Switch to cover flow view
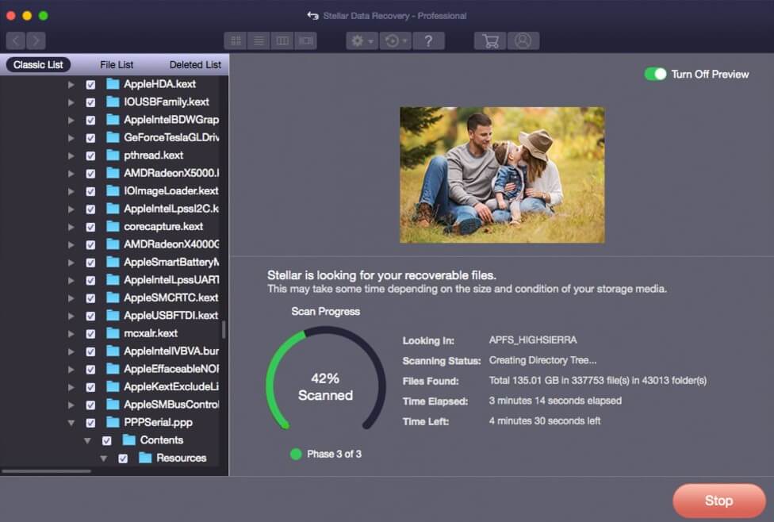774x522 pixels. (x=305, y=41)
